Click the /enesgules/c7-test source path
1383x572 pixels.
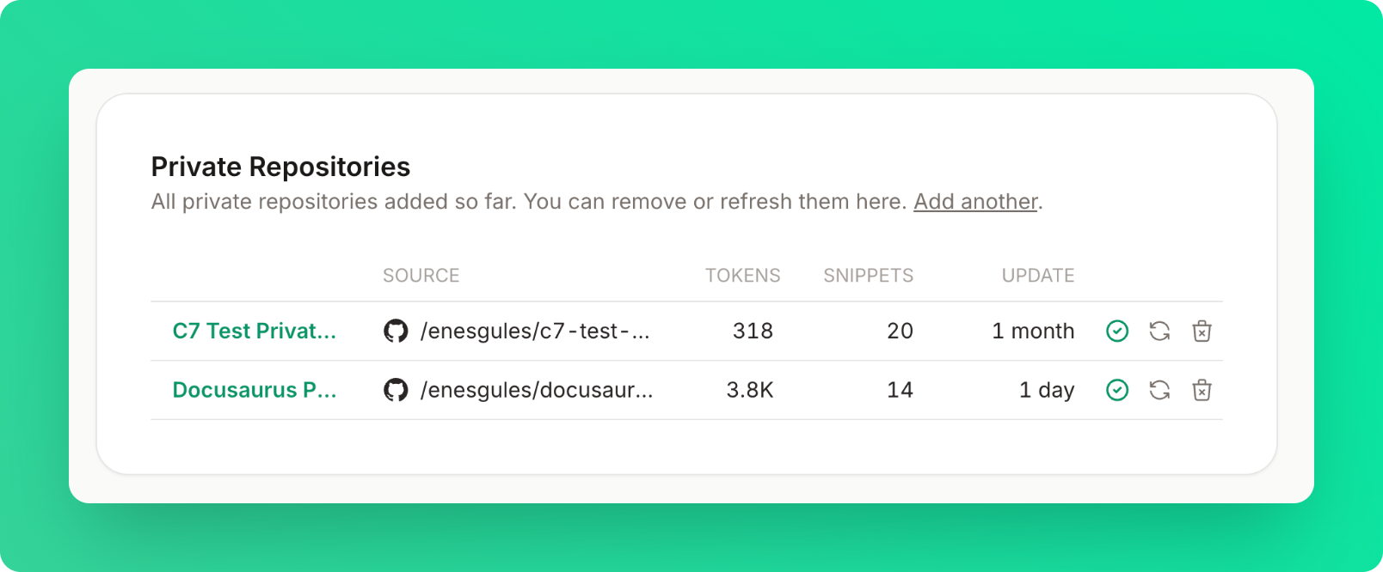point(534,331)
